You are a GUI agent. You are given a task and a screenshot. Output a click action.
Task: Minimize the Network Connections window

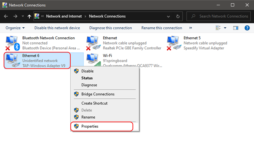(x=218, y=5)
